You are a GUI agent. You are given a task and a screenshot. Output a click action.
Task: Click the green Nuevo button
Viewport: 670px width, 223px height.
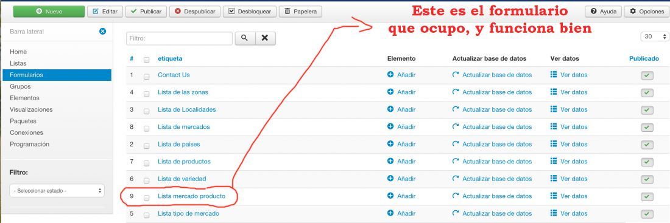pos(49,12)
